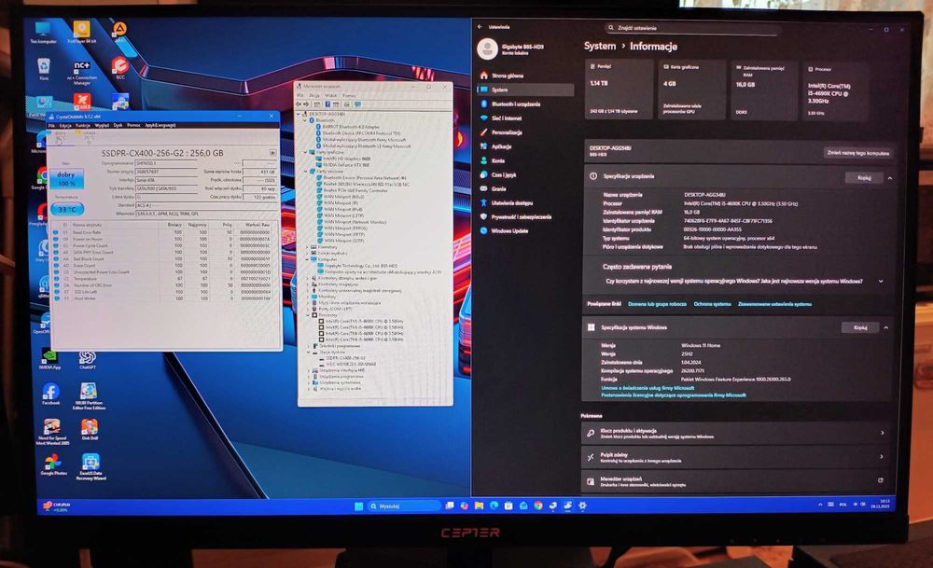Click Kopiuj in Specyfikacja systemu Windows
This screenshot has height=568, width=933.
tap(860, 327)
